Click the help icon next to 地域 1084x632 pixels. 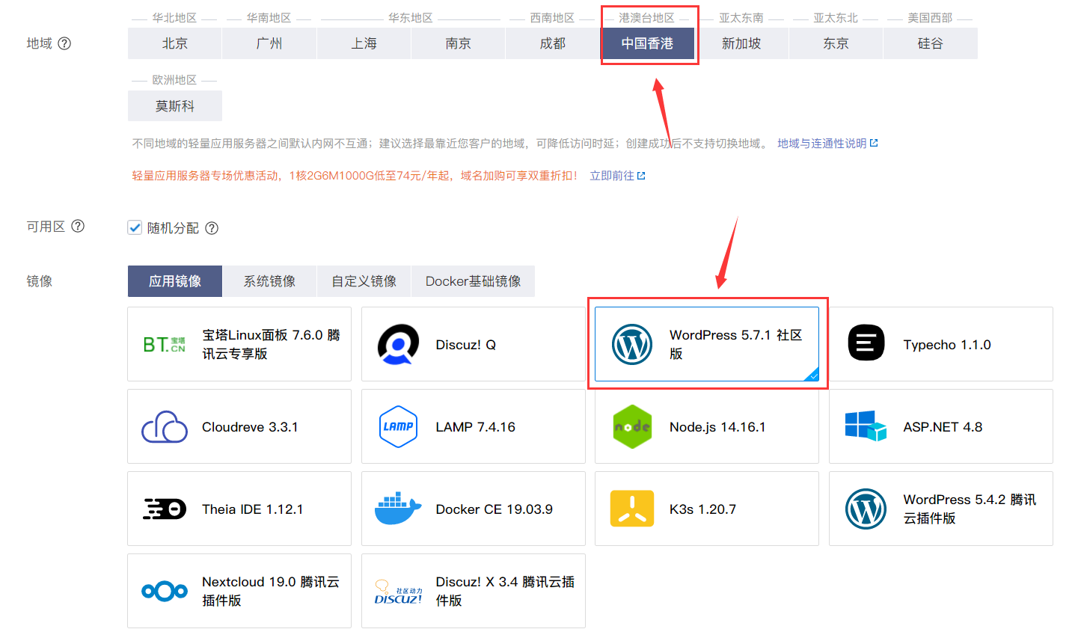click(x=64, y=43)
